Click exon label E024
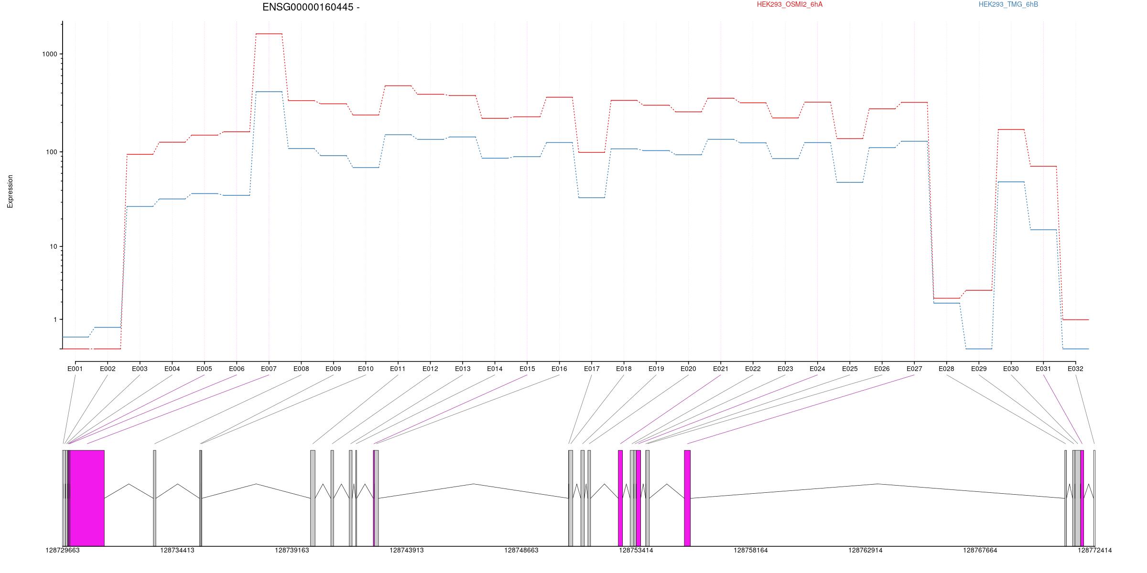This screenshot has height=573, width=1147. tap(817, 369)
